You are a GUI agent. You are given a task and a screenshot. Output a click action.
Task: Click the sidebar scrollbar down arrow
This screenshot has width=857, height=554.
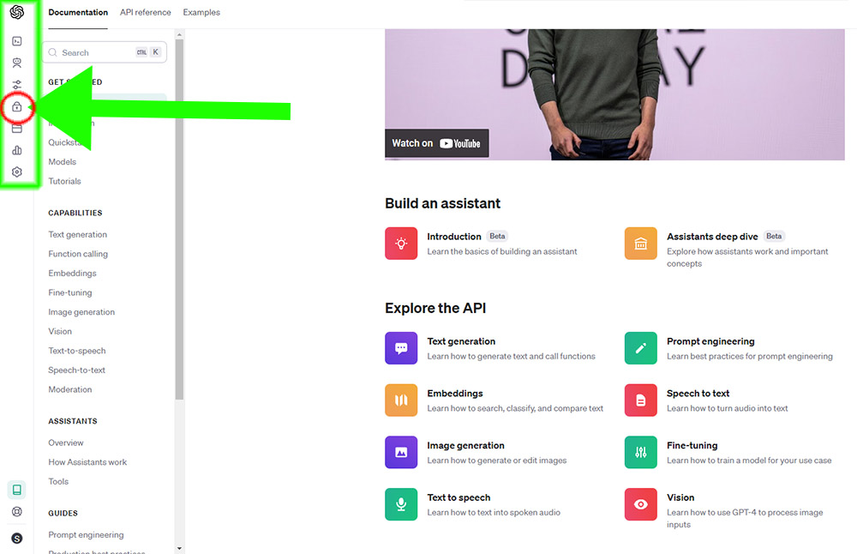pyautogui.click(x=179, y=548)
